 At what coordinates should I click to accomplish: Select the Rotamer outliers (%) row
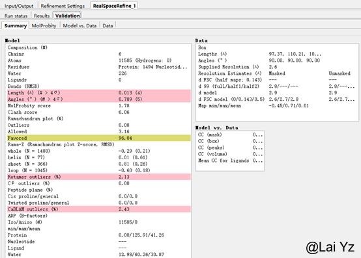99,177
